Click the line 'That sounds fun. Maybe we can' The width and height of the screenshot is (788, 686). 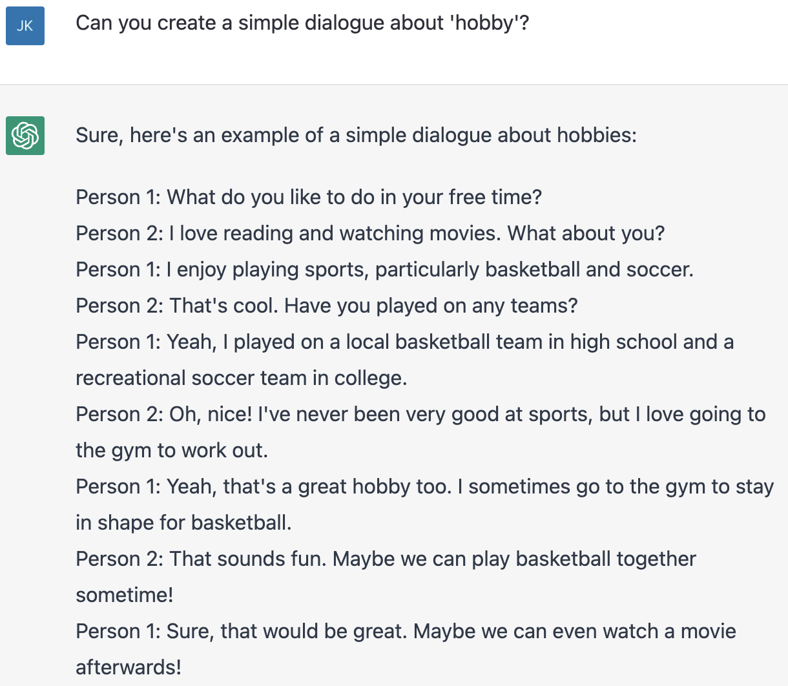point(386,559)
